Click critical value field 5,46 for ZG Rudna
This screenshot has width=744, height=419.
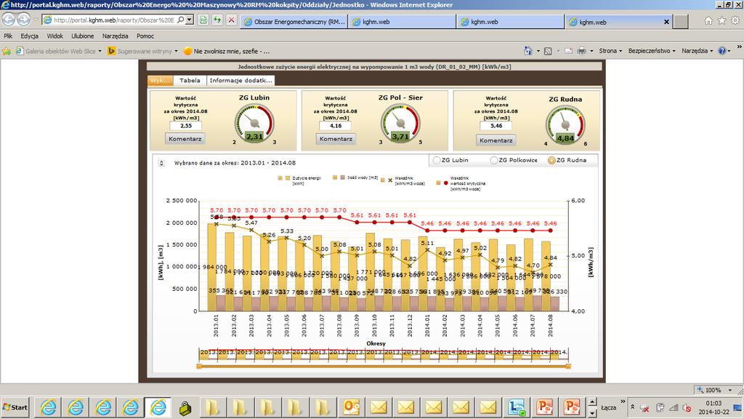[496, 126]
